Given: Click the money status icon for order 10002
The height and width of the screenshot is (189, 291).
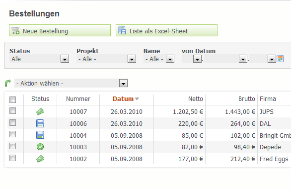Looking at the screenshot, I should pyautogui.click(x=40, y=159).
